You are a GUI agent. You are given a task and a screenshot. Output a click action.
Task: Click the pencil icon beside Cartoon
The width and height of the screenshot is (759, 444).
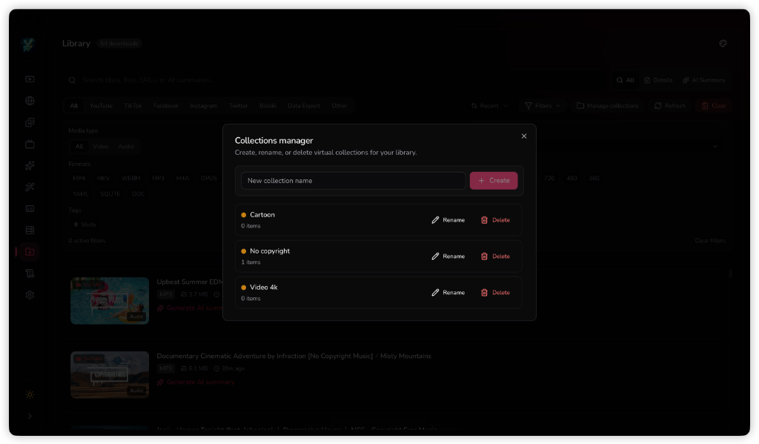point(435,220)
